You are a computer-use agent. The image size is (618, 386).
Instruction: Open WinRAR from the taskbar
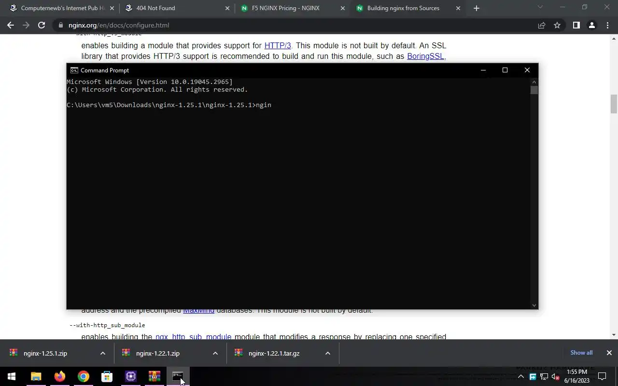154,376
